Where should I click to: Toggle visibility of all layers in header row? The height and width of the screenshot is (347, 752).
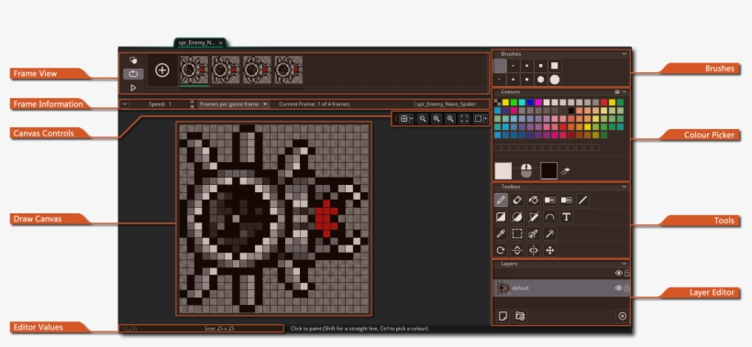[618, 273]
